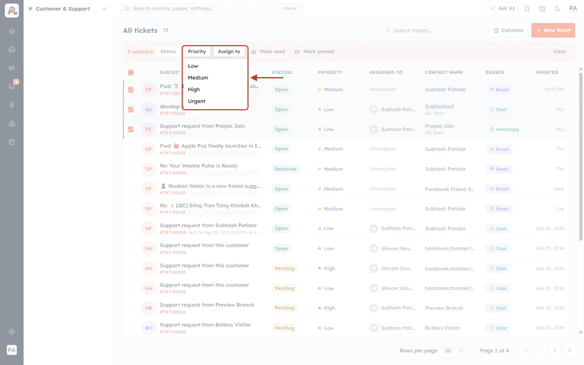Choose Urgent in the Priority menu

click(215, 101)
